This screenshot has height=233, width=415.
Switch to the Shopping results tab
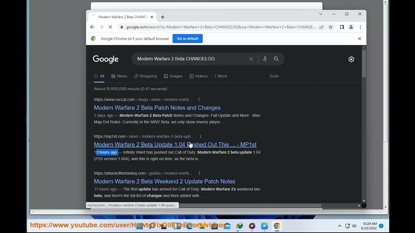[145, 76]
